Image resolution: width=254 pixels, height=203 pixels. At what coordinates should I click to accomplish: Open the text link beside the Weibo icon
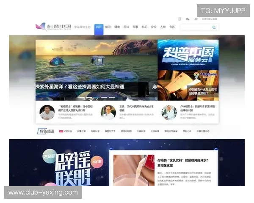click(x=209, y=19)
